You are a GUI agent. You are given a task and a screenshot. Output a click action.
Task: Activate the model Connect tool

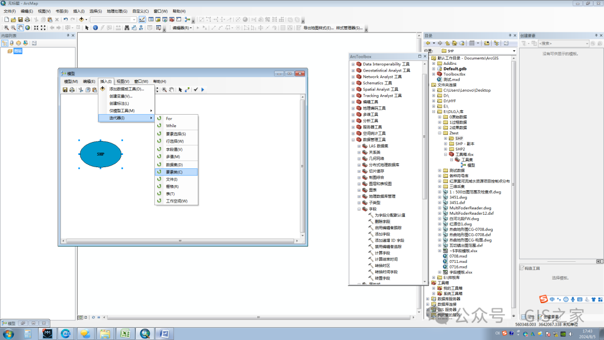[187, 89]
